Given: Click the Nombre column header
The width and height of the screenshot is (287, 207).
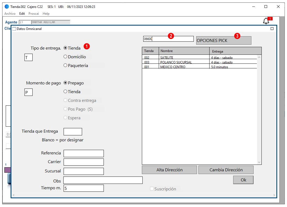Looking at the screenshot, I should coord(184,51).
